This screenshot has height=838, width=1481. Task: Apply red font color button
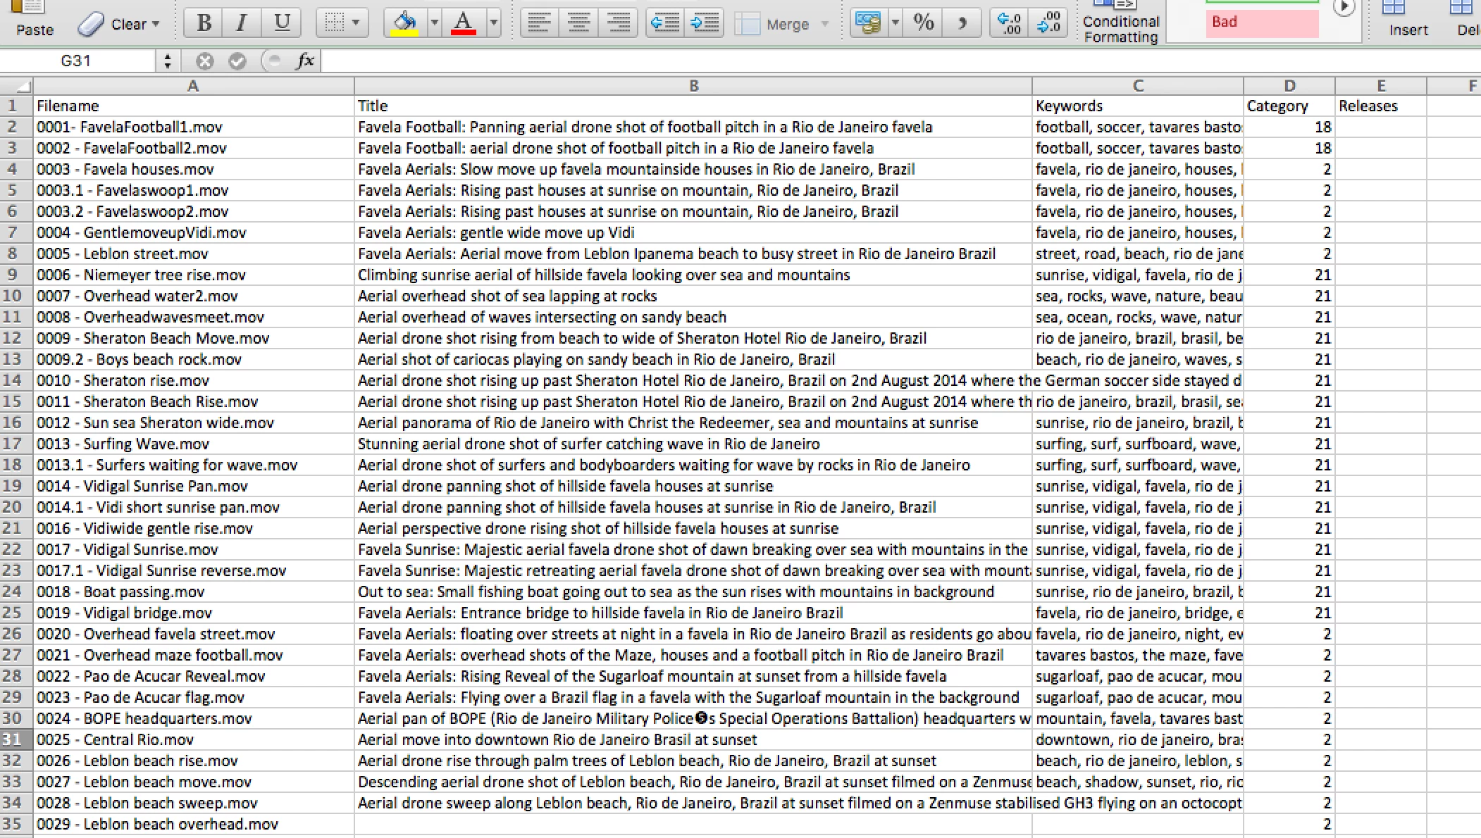click(x=463, y=23)
